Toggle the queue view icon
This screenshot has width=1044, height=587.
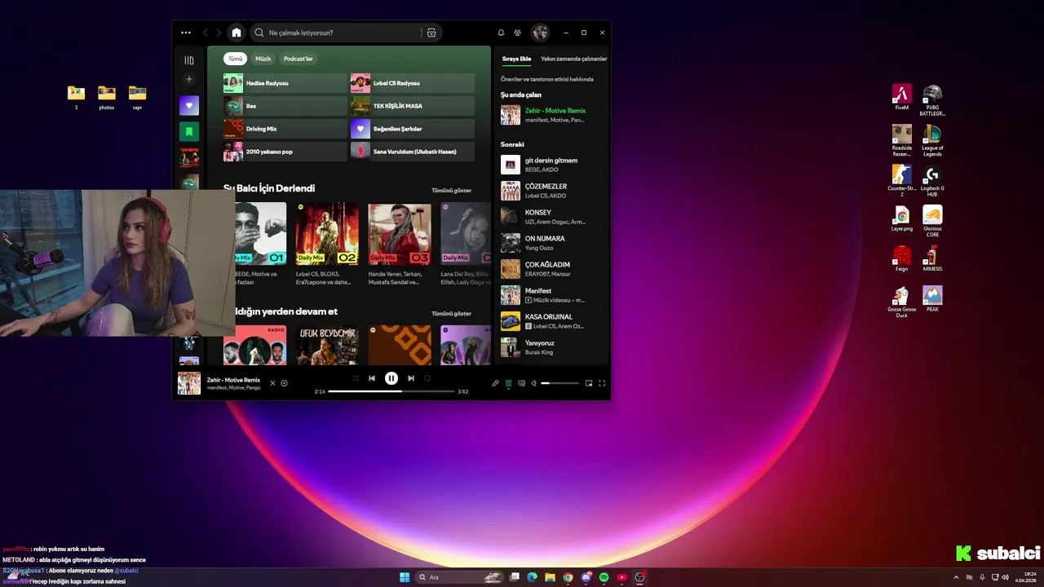[x=508, y=383]
